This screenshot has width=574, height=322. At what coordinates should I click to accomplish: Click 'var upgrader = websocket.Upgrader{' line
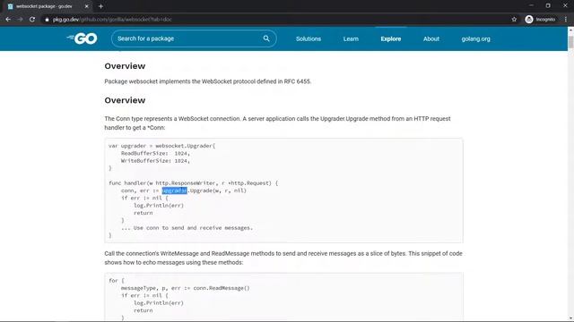pyautogui.click(x=162, y=146)
